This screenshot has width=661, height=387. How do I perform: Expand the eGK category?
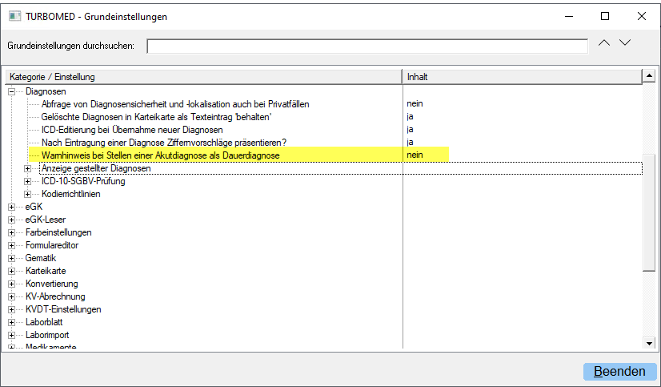coord(12,207)
